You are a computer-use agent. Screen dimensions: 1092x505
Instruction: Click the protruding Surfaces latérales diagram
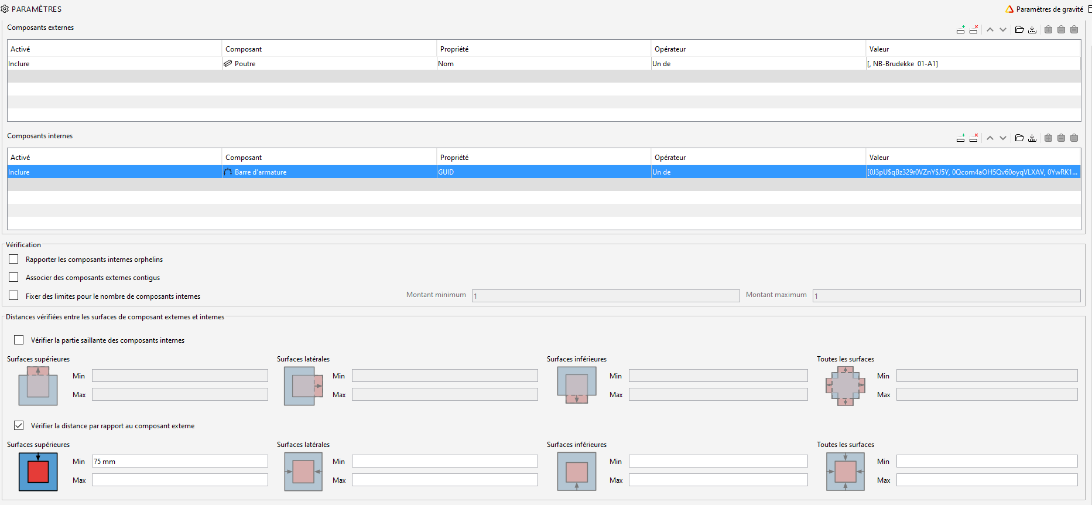pyautogui.click(x=303, y=386)
